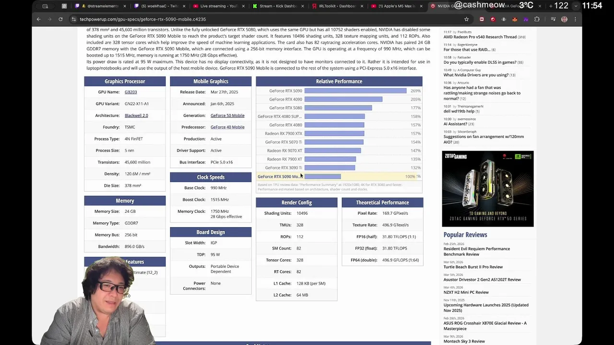Open the GeForce 50 Mobile generation link
614x345 pixels.
pyautogui.click(x=227, y=115)
